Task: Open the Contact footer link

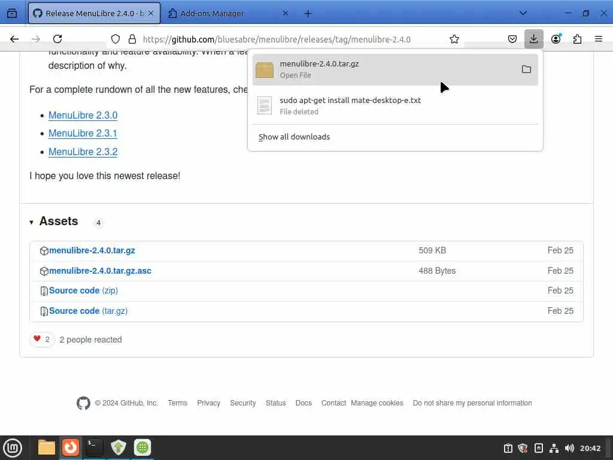Action: tap(333, 403)
